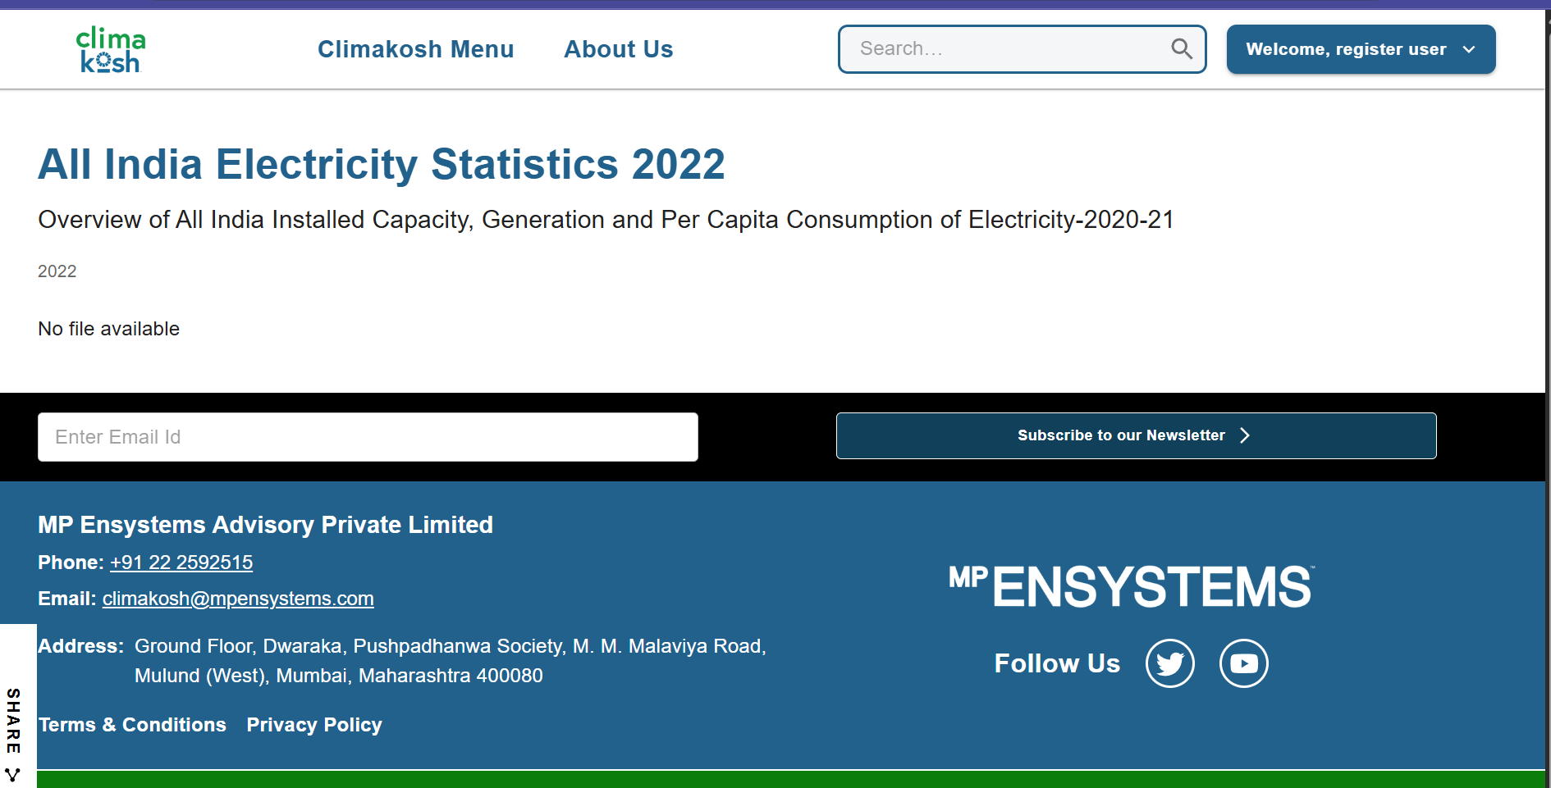The image size is (1551, 788).
Task: Click the search magnifier icon
Action: (1181, 49)
